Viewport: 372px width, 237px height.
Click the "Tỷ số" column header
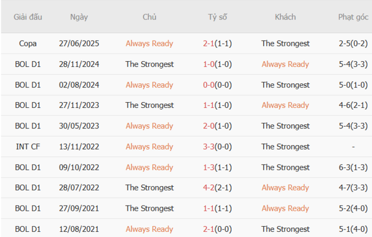[x=217, y=17]
